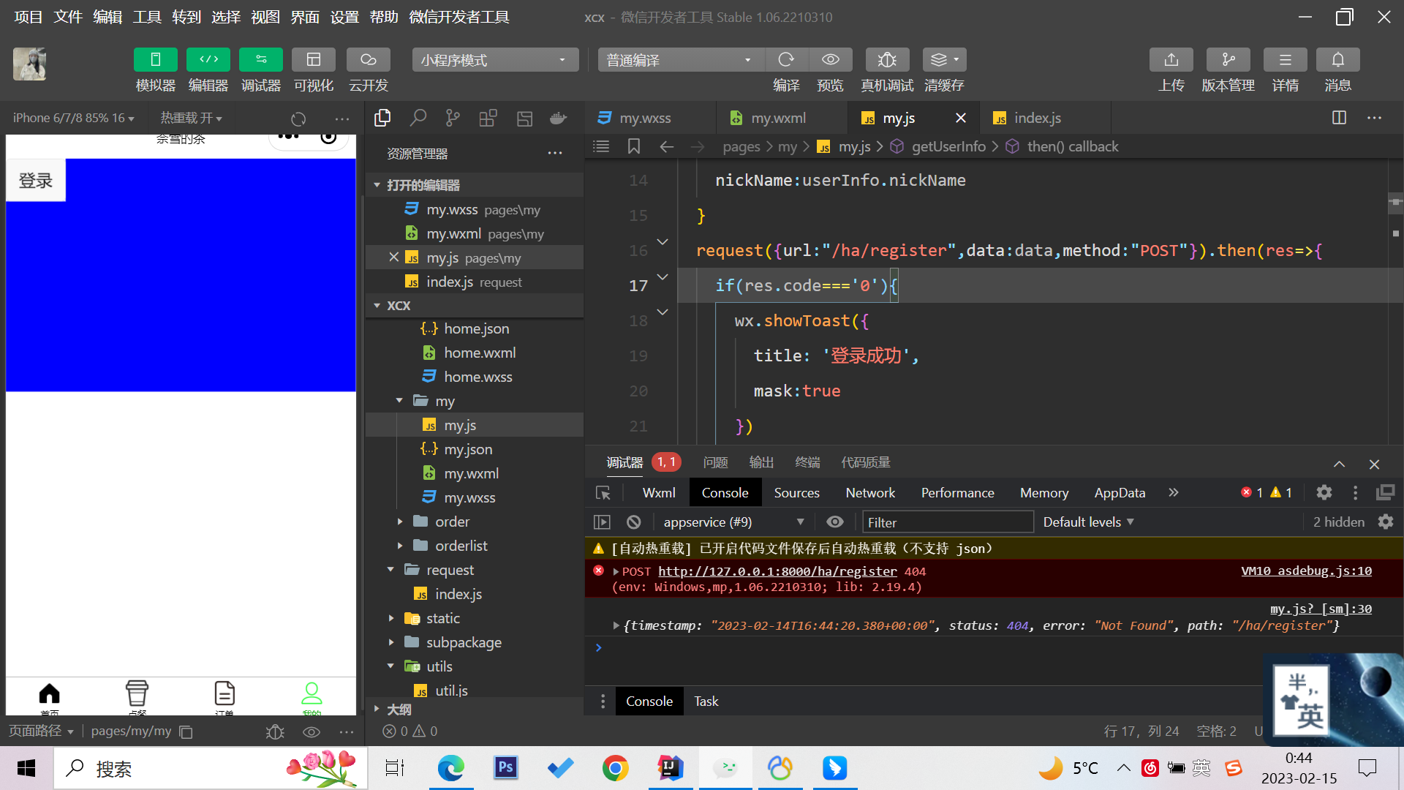Click the split editor icon

point(1339,118)
